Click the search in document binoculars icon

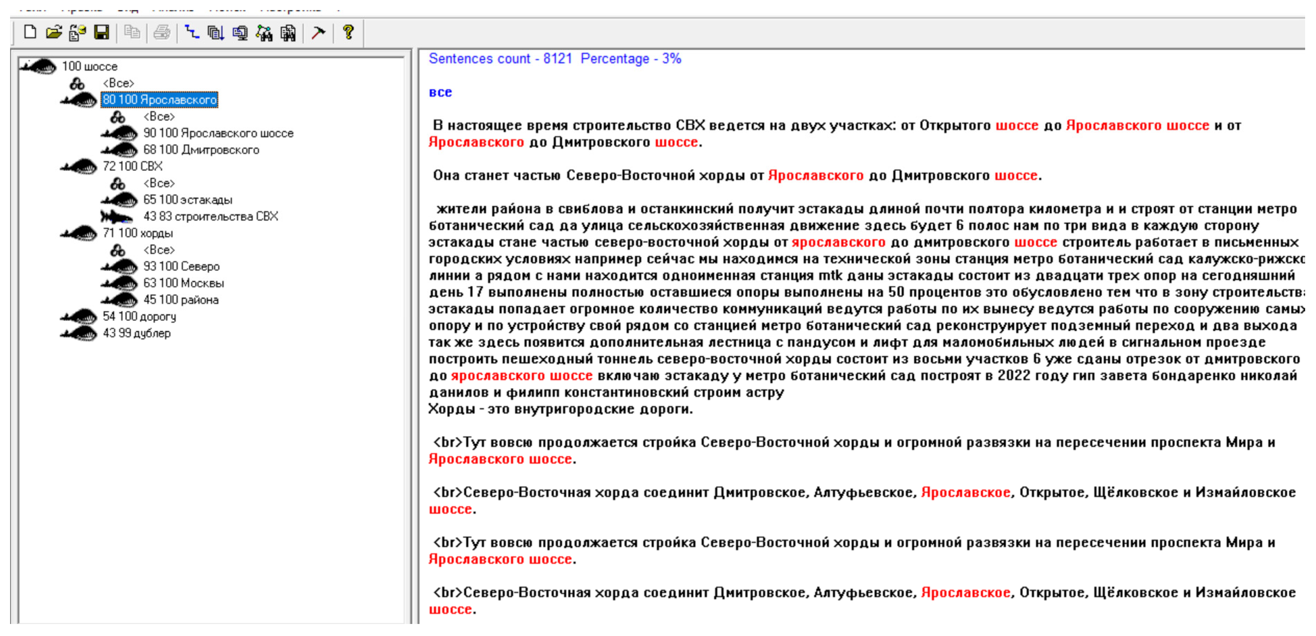(289, 33)
